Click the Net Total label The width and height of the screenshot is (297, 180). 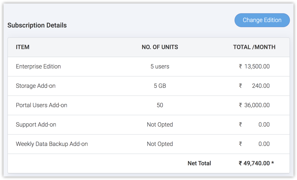(199, 164)
